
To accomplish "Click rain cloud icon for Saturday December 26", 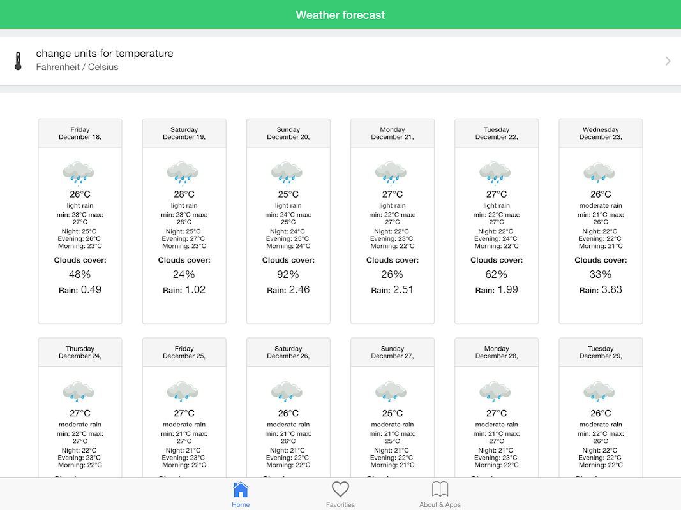I will [287, 391].
